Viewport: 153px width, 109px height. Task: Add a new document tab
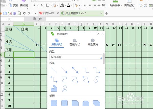[x=107, y=13]
